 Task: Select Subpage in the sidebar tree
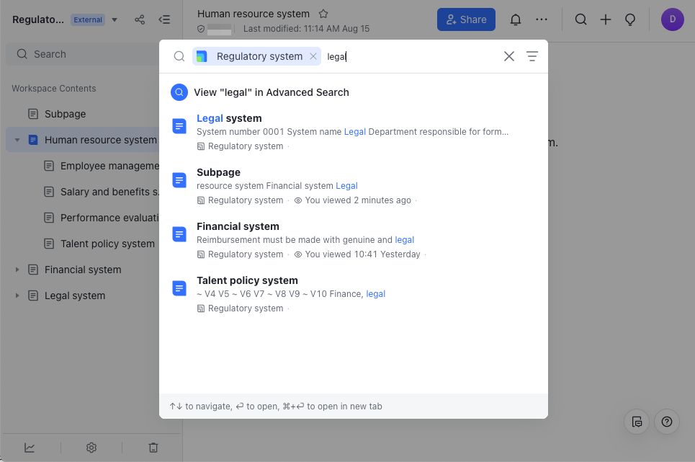[65, 114]
